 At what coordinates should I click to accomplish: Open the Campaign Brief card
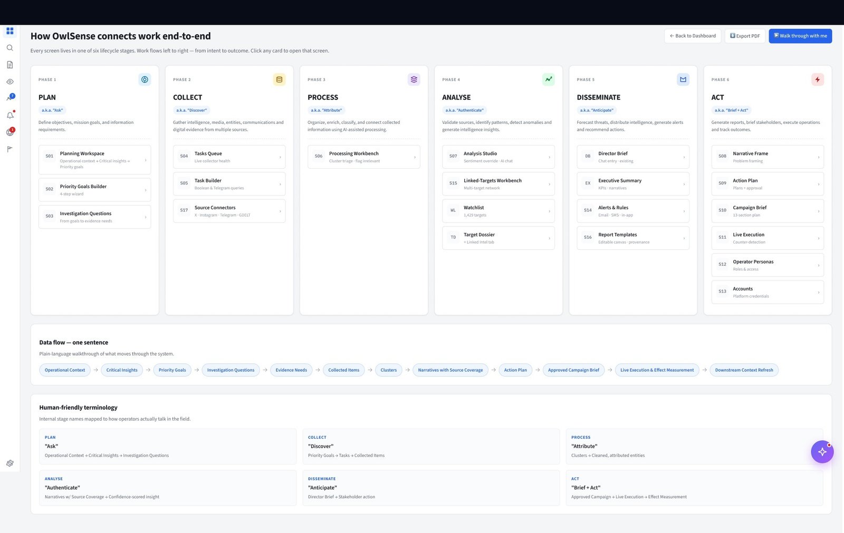pyautogui.click(x=768, y=211)
